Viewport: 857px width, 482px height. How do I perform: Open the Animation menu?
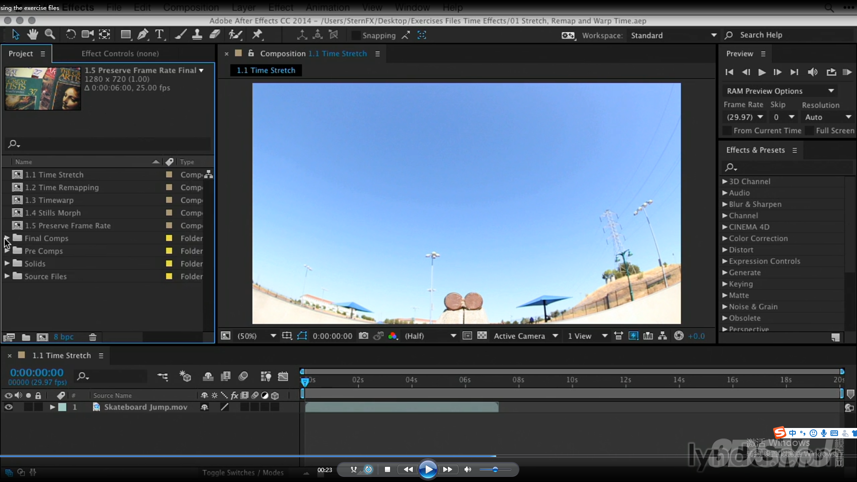point(328,8)
